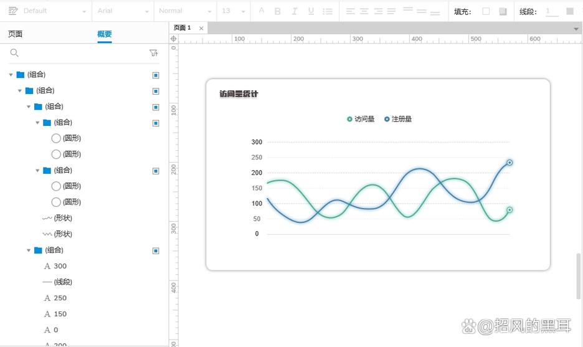Align text left in toolbar
Viewport: 583px width, 347px height.
350,11
